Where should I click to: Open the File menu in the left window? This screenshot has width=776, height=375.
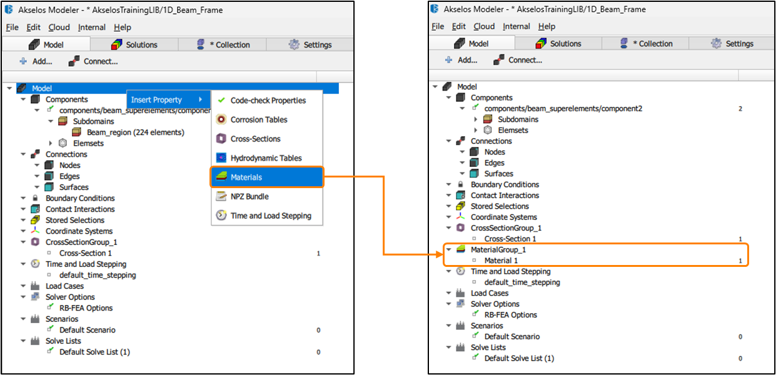pos(13,27)
